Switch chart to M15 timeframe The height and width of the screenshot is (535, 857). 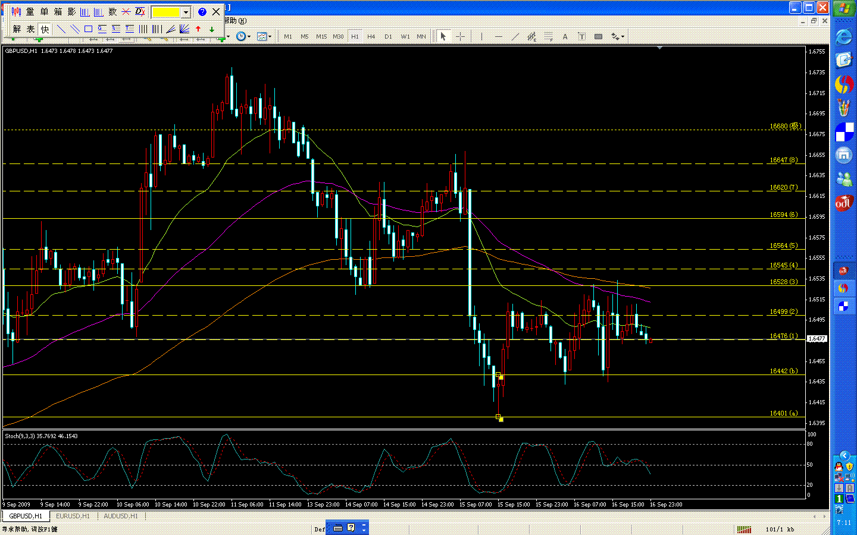321,36
